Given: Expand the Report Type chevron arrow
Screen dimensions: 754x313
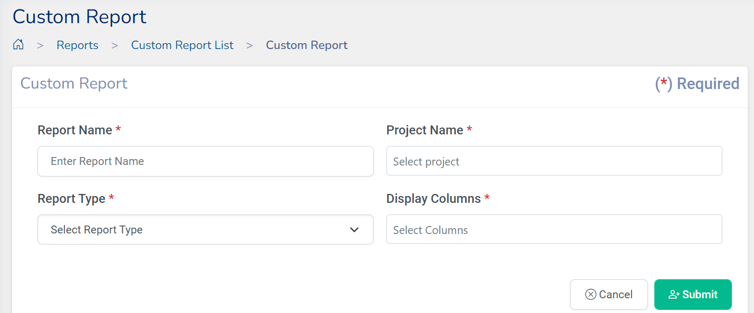Looking at the screenshot, I should click(x=354, y=230).
